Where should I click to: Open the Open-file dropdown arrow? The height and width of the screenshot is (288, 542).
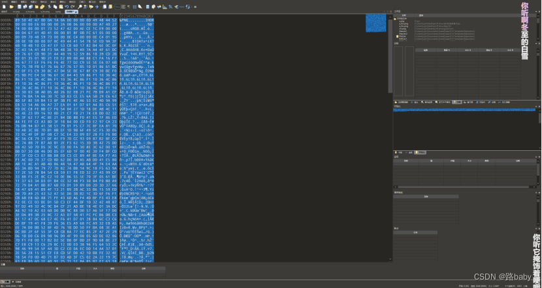[x=16, y=7]
